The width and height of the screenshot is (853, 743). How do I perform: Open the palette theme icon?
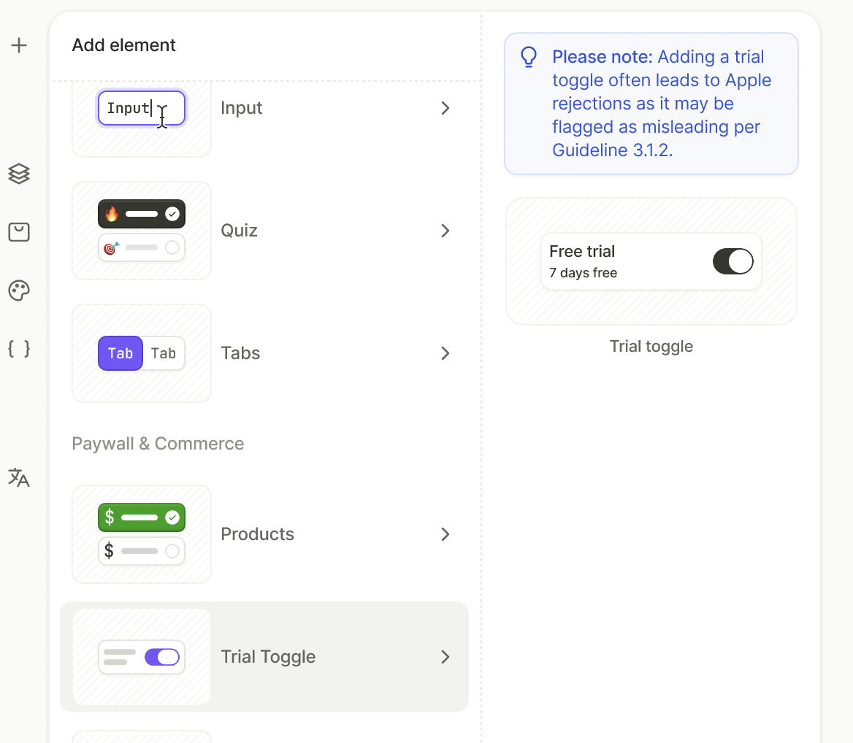pyautogui.click(x=19, y=290)
